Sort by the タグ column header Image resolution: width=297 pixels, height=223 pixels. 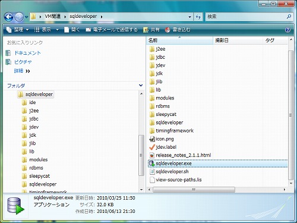(275, 40)
